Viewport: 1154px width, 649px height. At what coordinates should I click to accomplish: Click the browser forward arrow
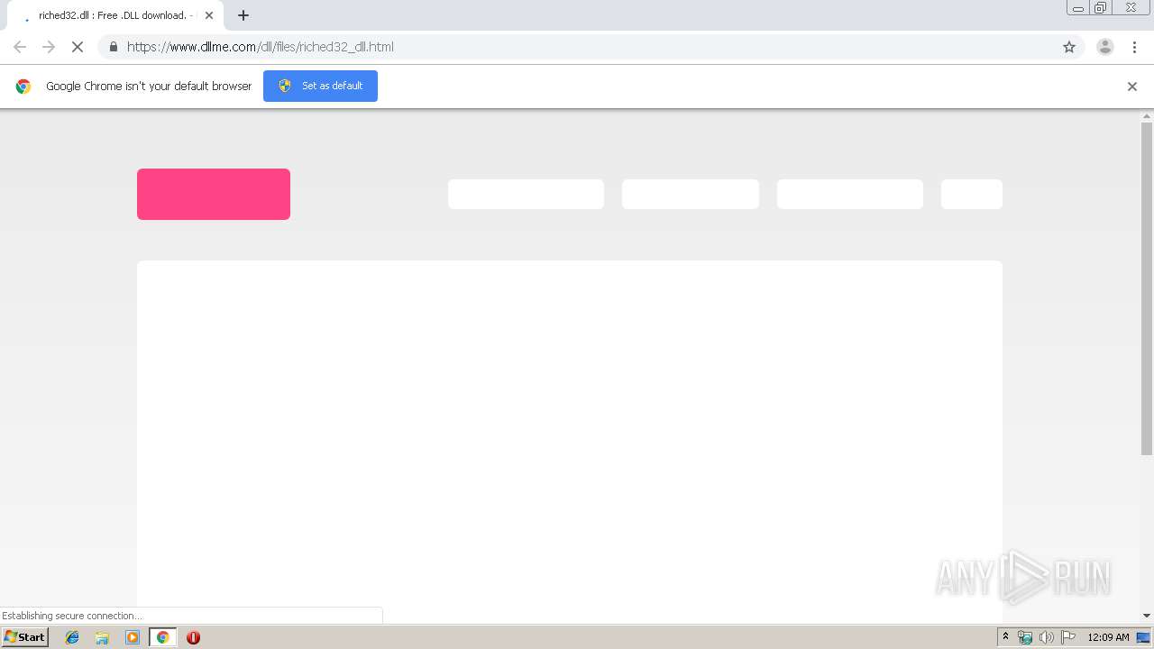49,47
